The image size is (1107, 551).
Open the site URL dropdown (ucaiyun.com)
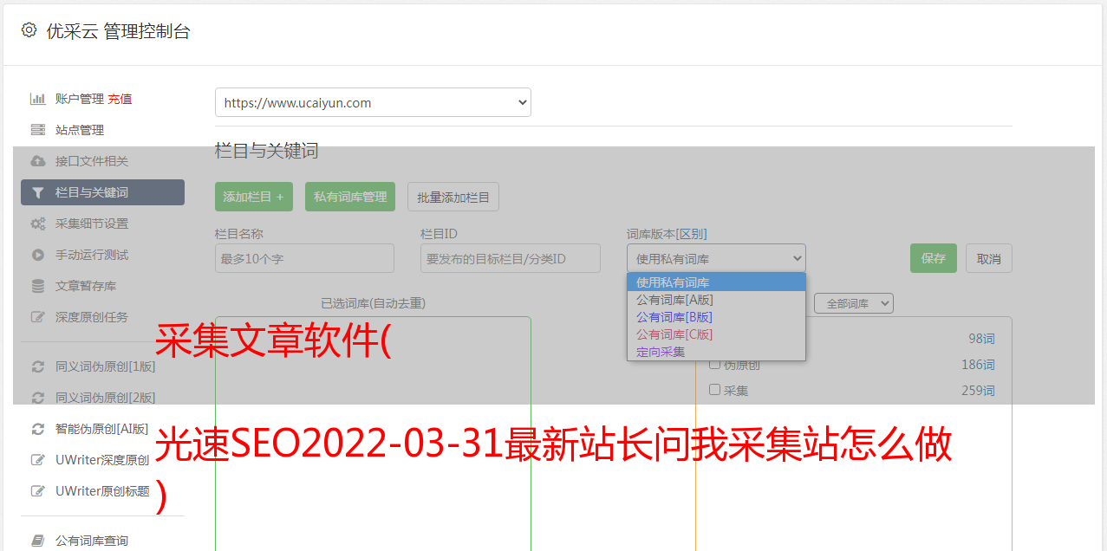tap(373, 102)
